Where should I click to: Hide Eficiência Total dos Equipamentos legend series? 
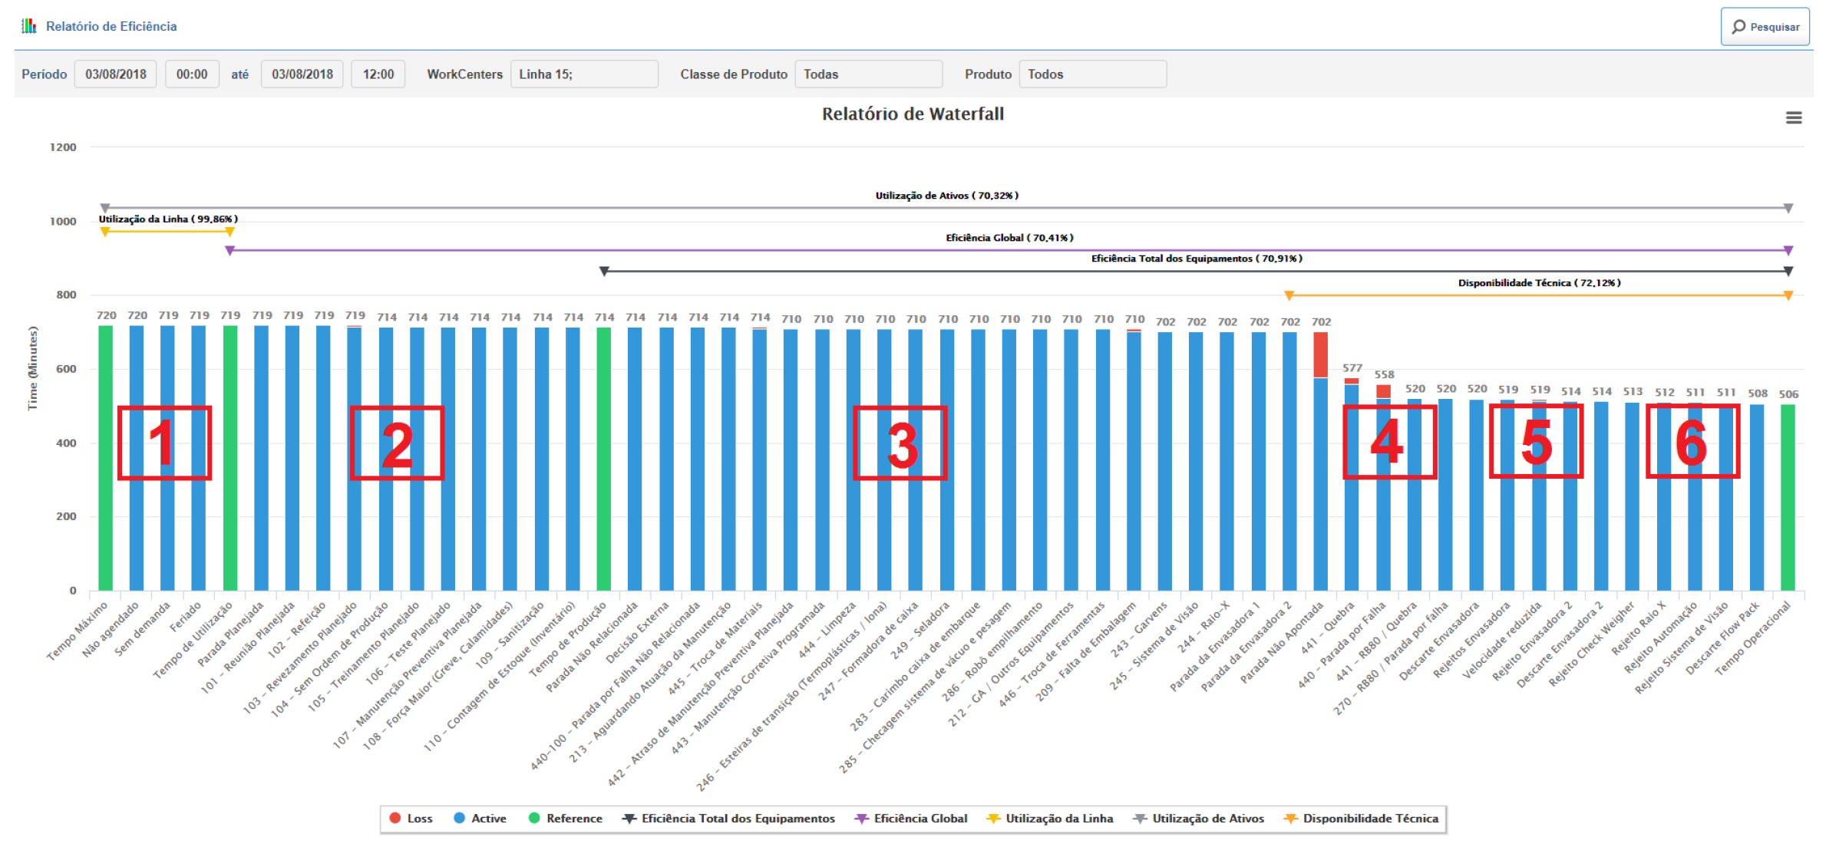(x=737, y=819)
